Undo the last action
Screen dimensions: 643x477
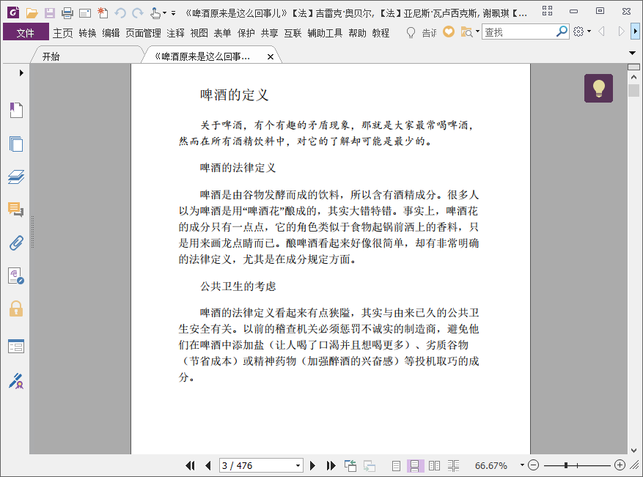coord(120,13)
